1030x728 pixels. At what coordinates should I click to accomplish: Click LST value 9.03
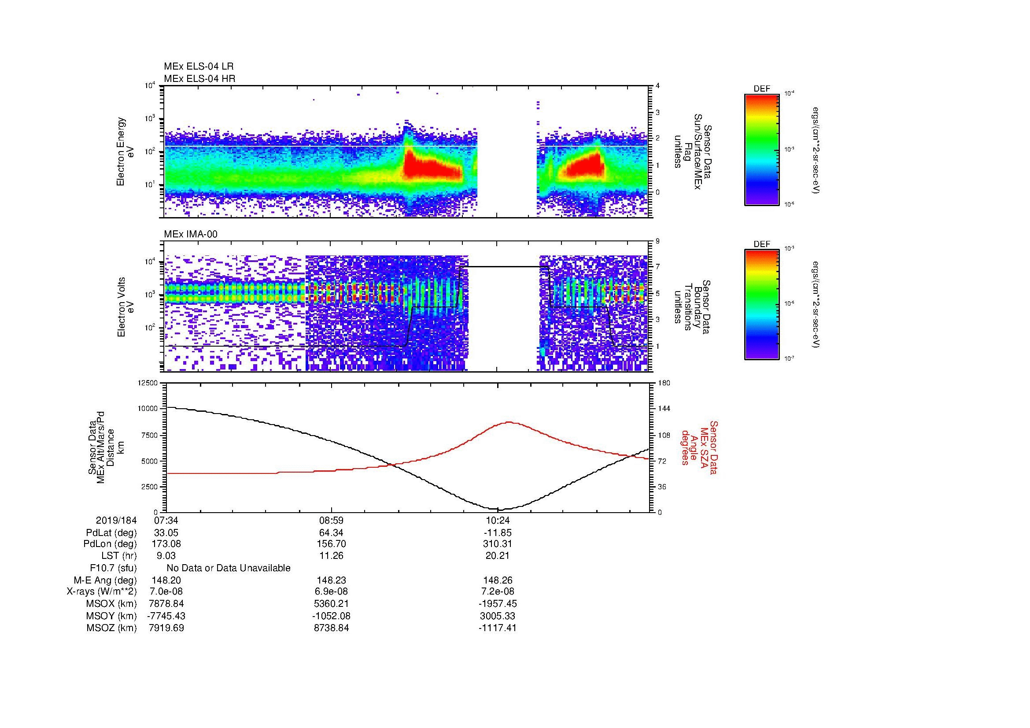tap(166, 556)
